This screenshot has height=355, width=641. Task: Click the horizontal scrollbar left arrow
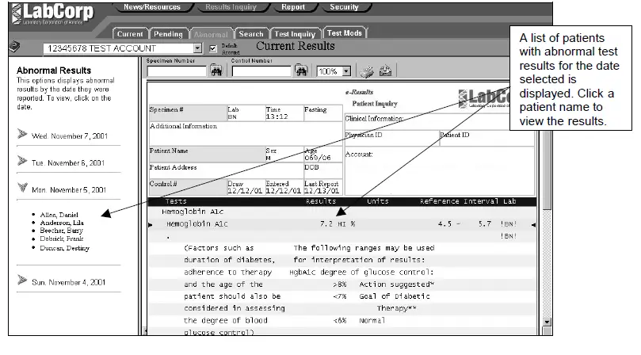144,330
